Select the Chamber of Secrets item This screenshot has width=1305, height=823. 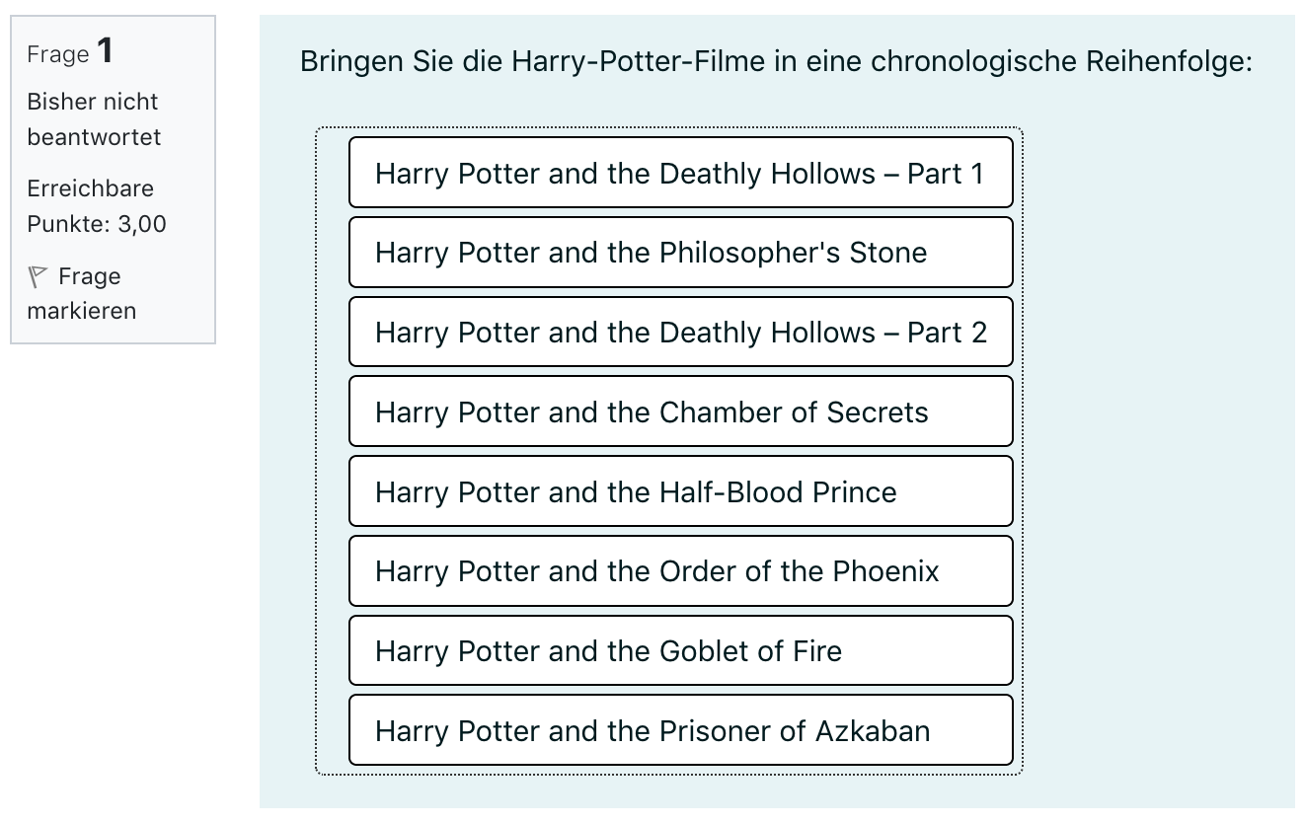click(x=680, y=411)
